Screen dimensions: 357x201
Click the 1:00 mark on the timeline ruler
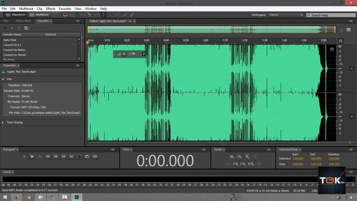[205, 40]
